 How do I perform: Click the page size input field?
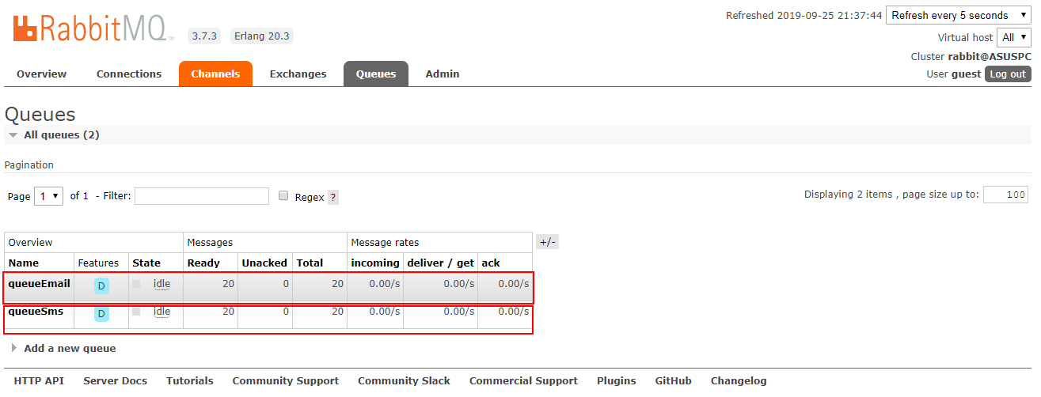(x=1005, y=195)
